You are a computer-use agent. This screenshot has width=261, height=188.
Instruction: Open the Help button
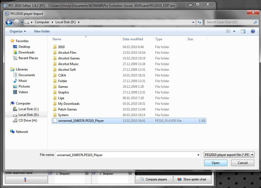tap(253, 31)
